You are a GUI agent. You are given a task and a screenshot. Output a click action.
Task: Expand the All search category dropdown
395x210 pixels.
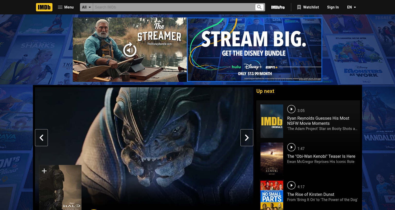[x=86, y=7]
